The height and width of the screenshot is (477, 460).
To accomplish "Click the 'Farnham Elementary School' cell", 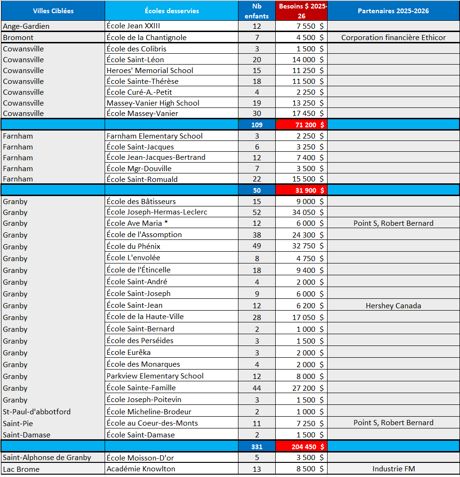I will (172, 136).
